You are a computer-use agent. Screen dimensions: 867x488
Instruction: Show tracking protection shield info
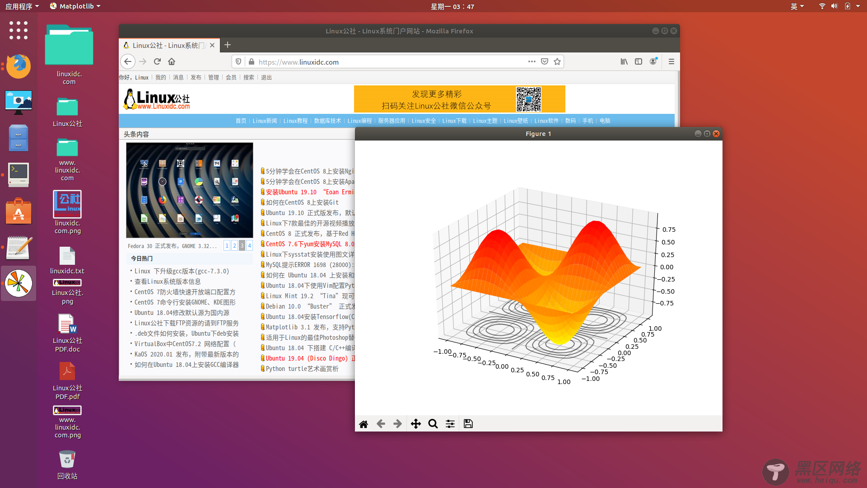pyautogui.click(x=238, y=61)
